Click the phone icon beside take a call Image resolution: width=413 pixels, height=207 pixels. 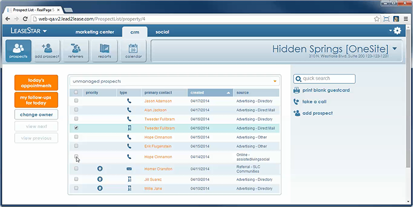click(297, 101)
